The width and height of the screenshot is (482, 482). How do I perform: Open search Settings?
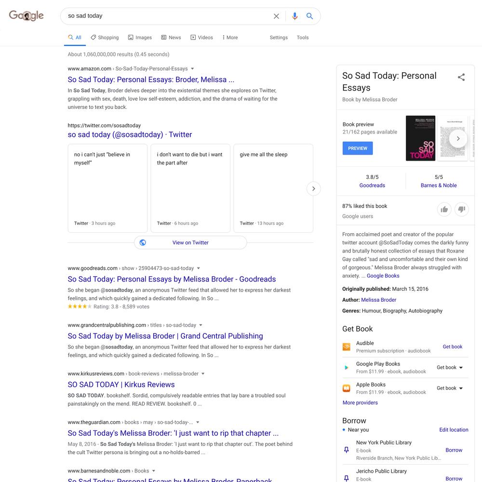coord(279,38)
